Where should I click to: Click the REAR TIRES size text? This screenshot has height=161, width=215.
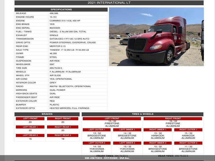173,156
